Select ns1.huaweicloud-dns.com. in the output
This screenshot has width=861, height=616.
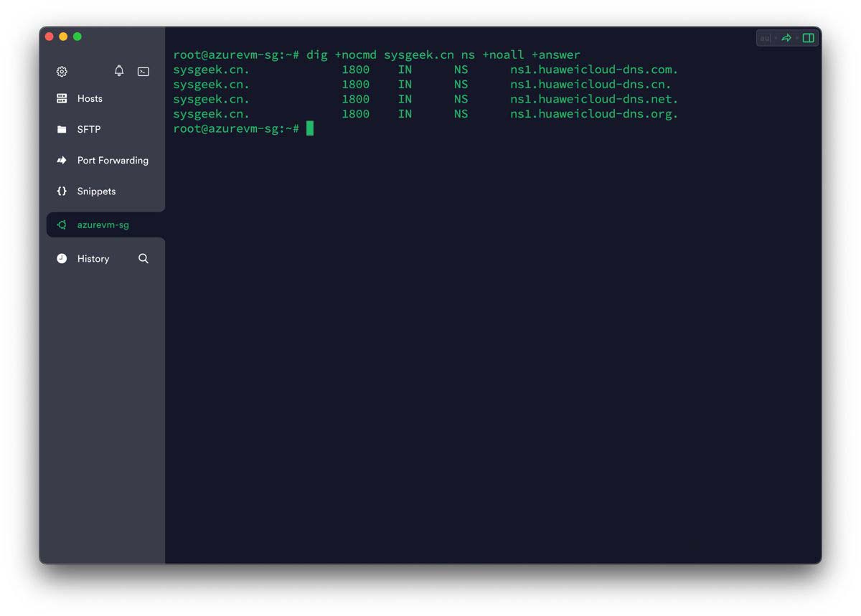[x=594, y=70]
